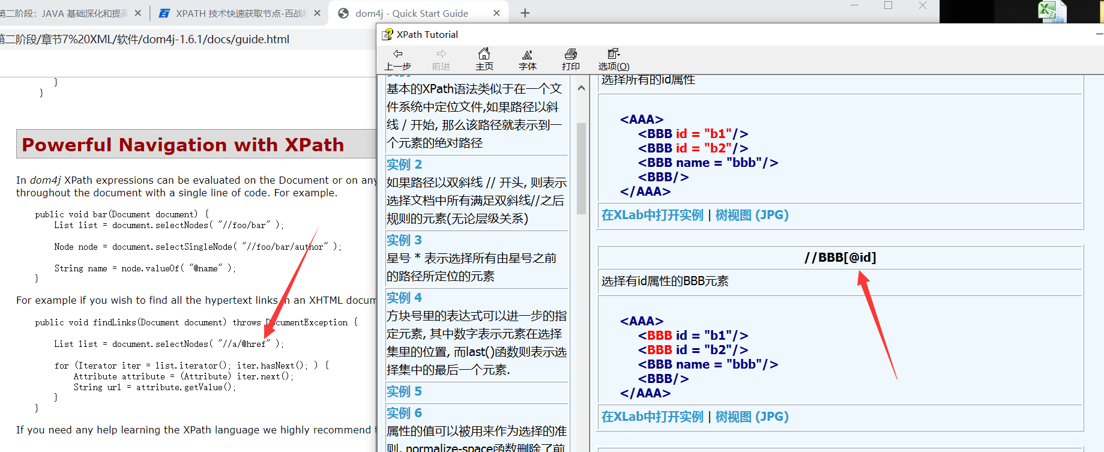Screen dimensions: 1104x452
Task: Click the String name = node.valueOf code line
Action: click(145, 268)
